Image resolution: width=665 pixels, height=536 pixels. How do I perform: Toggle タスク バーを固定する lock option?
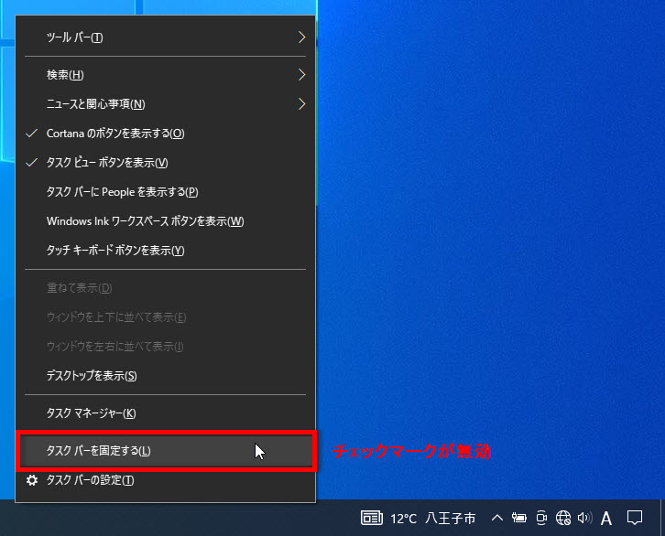coord(99,451)
